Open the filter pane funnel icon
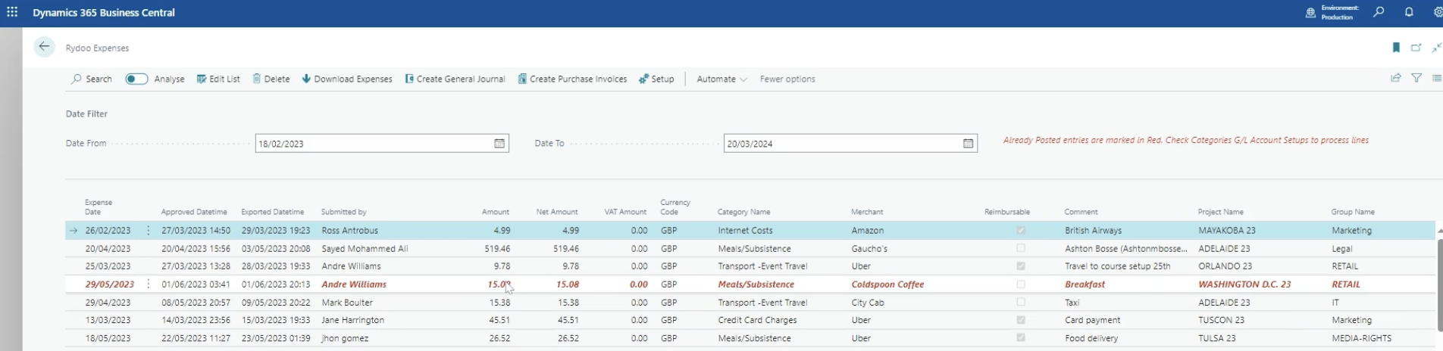The image size is (1443, 351). click(x=1416, y=78)
